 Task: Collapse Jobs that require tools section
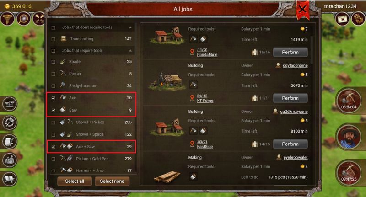click(x=130, y=51)
